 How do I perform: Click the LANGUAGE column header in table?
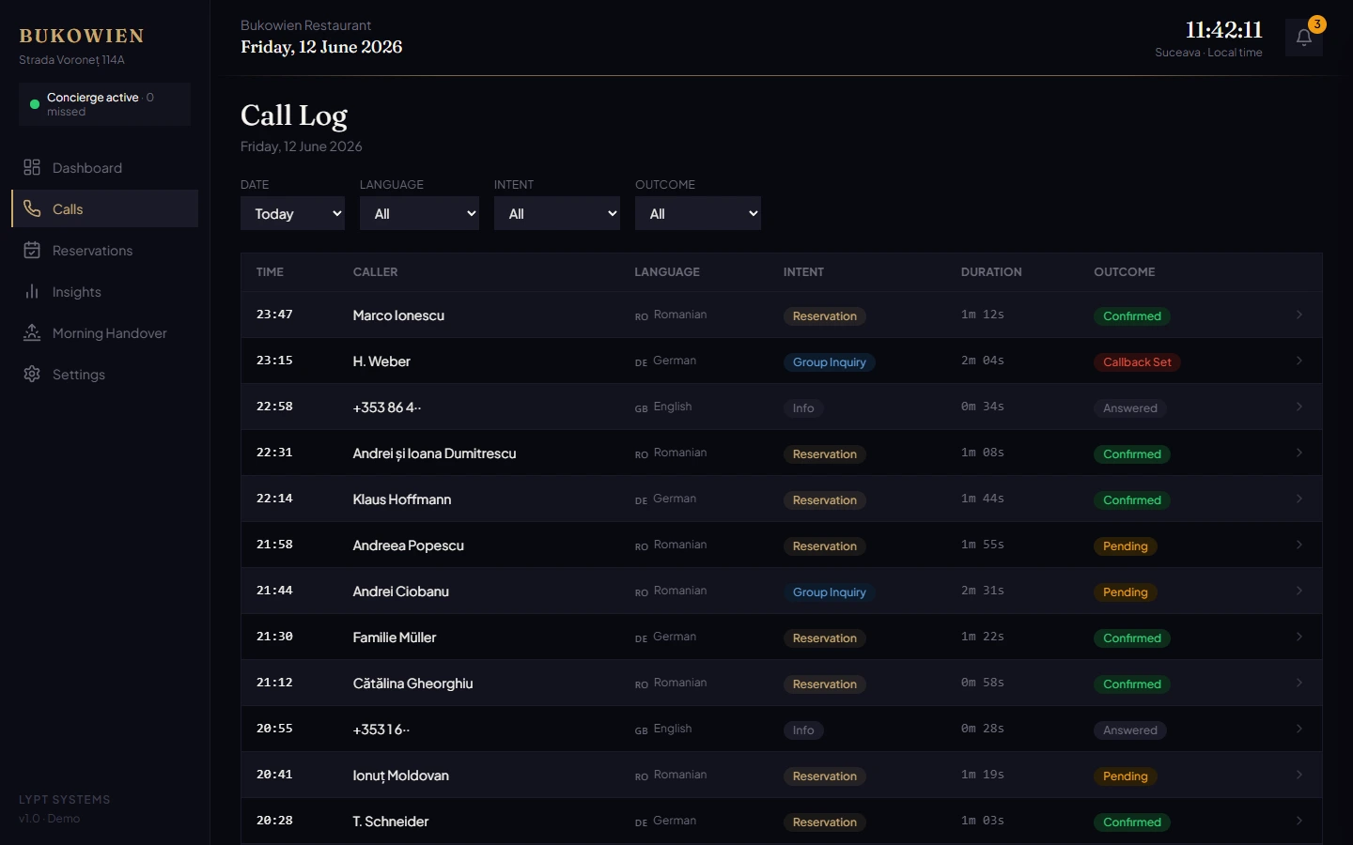pos(667,272)
